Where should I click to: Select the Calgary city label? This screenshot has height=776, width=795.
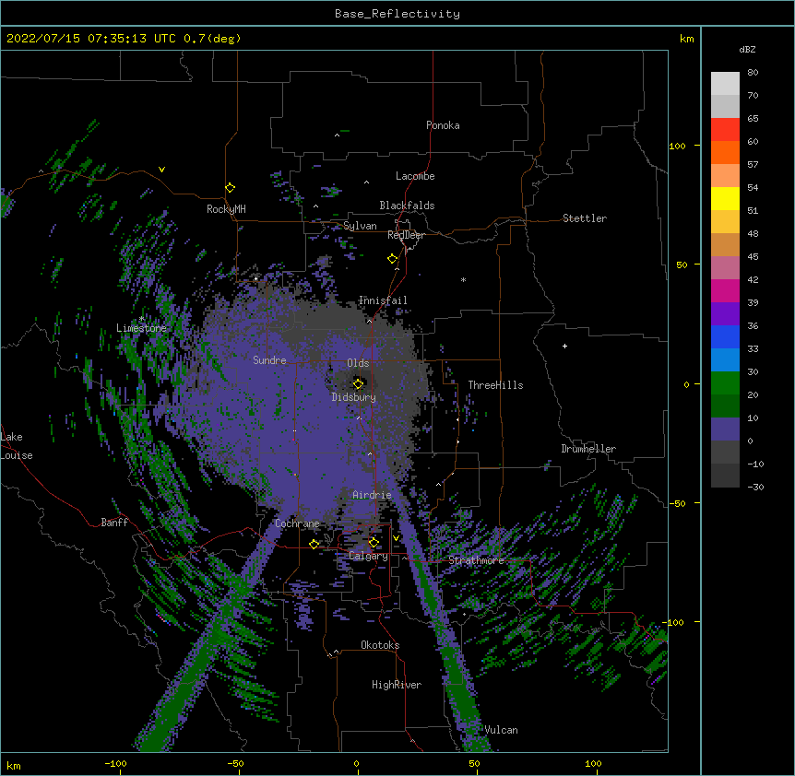[368, 556]
